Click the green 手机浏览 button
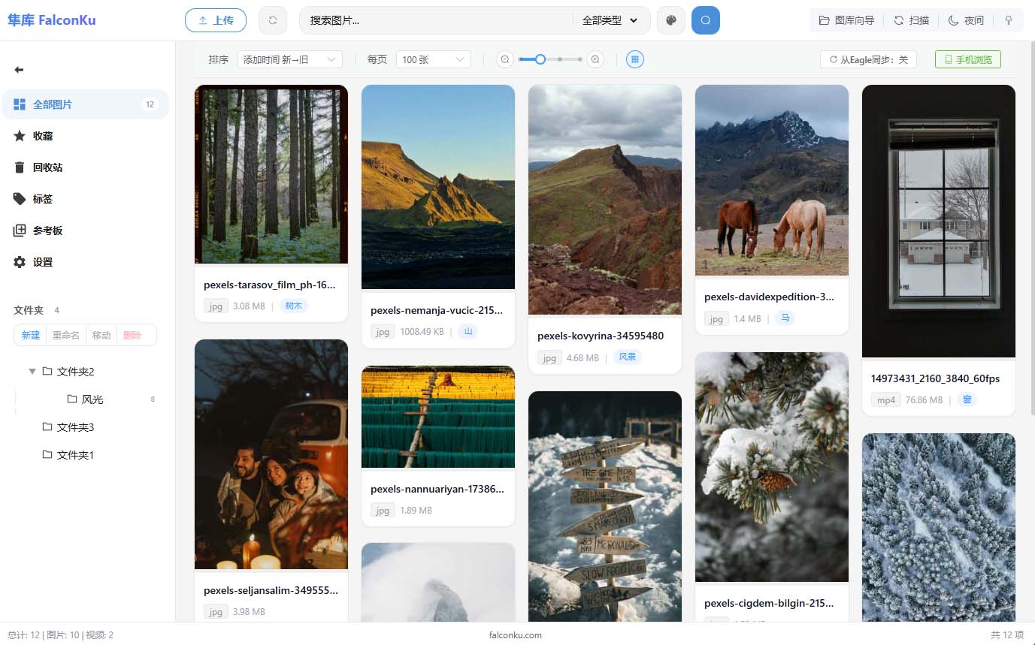 point(967,59)
